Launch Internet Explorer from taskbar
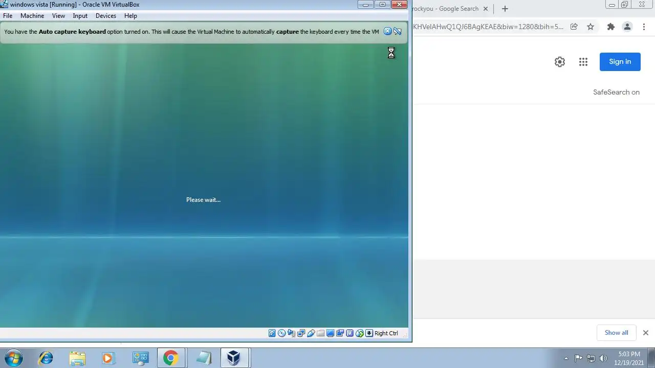655x368 pixels. [x=46, y=358]
